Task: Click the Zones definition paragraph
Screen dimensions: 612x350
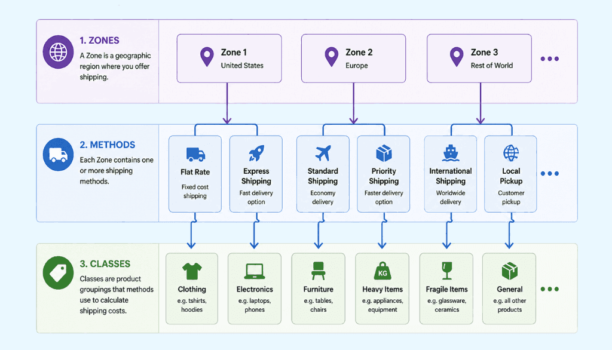Action: pyautogui.click(x=115, y=66)
